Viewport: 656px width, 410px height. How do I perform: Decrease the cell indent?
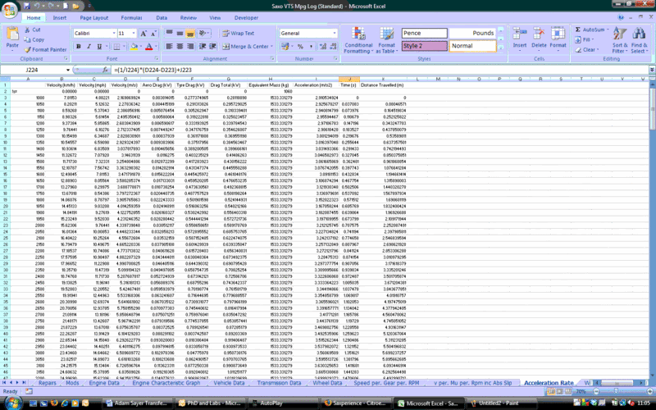tap(203, 47)
